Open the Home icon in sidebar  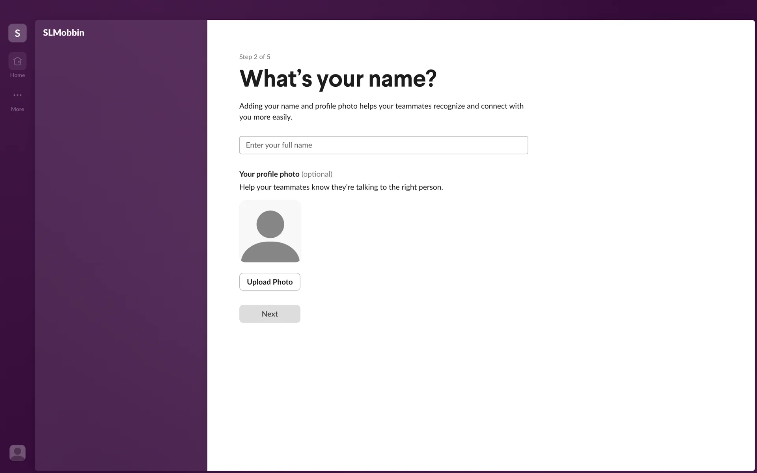pyautogui.click(x=17, y=61)
